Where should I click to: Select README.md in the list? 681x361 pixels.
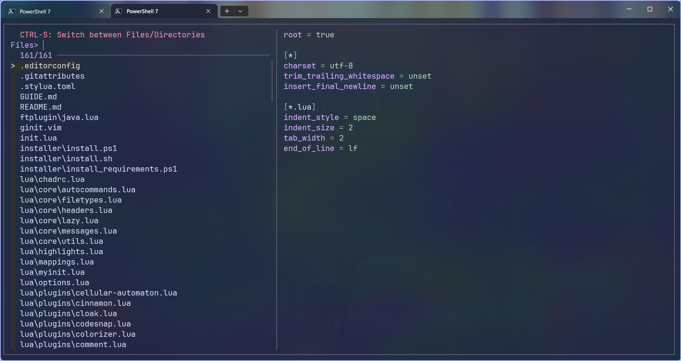(41, 107)
